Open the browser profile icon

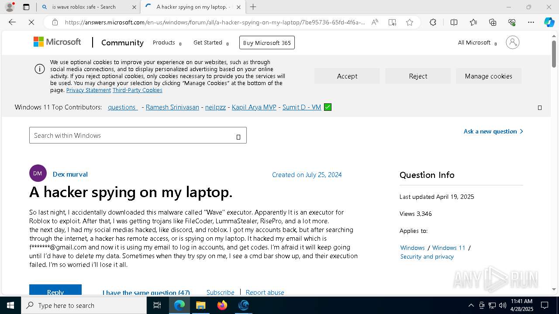click(9, 7)
